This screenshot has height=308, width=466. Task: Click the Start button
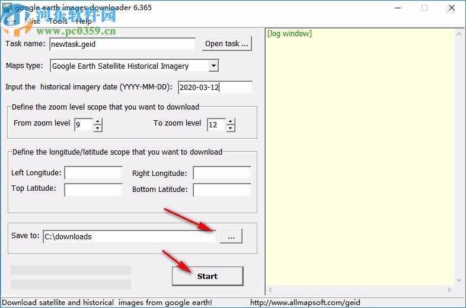[x=208, y=276]
